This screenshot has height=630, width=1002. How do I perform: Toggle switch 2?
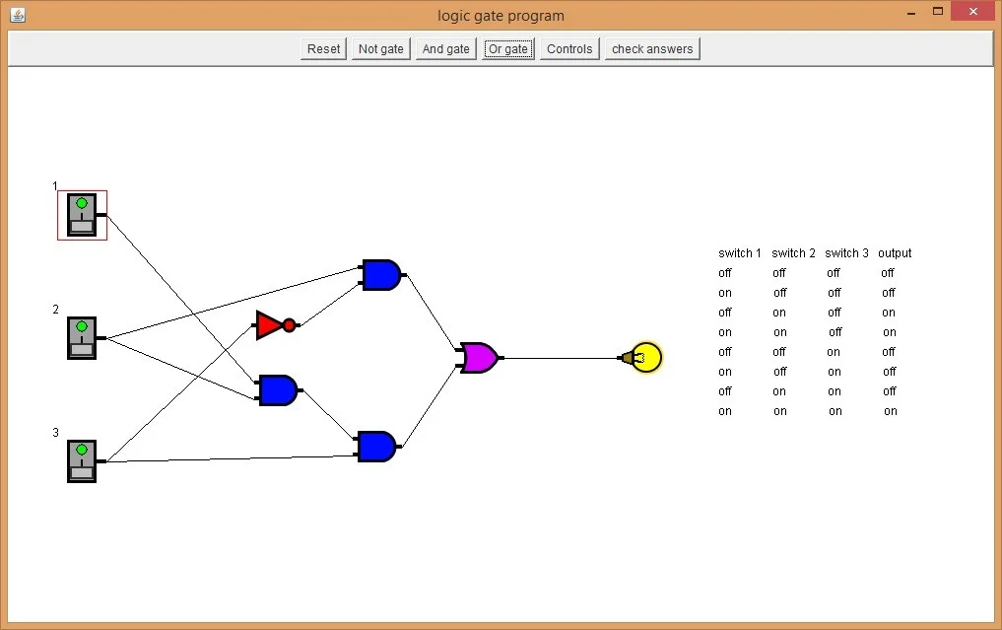[83, 338]
